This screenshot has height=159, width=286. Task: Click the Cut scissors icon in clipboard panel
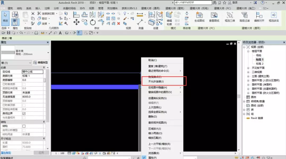click(33, 13)
